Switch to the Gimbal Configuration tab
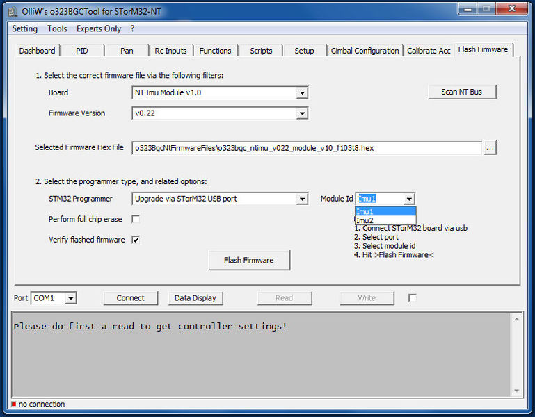This screenshot has height=417, width=535. pyautogui.click(x=365, y=51)
